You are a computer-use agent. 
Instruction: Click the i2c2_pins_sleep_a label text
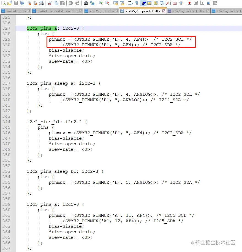[x=50, y=83]
